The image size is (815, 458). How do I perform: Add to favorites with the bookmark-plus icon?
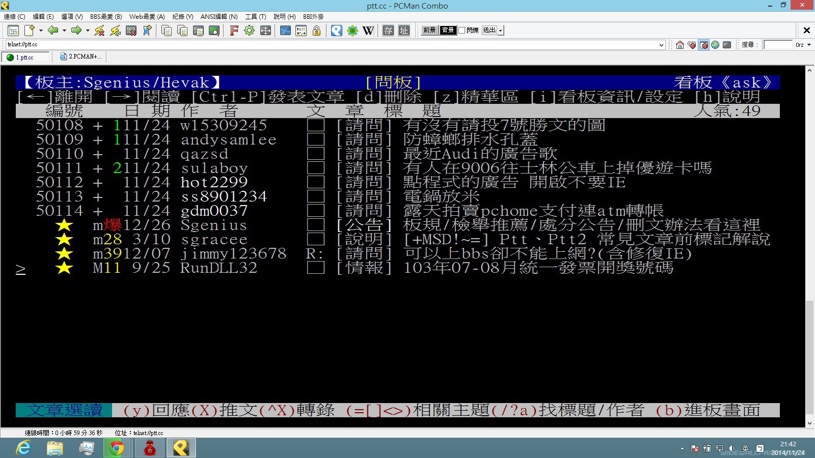(147, 31)
